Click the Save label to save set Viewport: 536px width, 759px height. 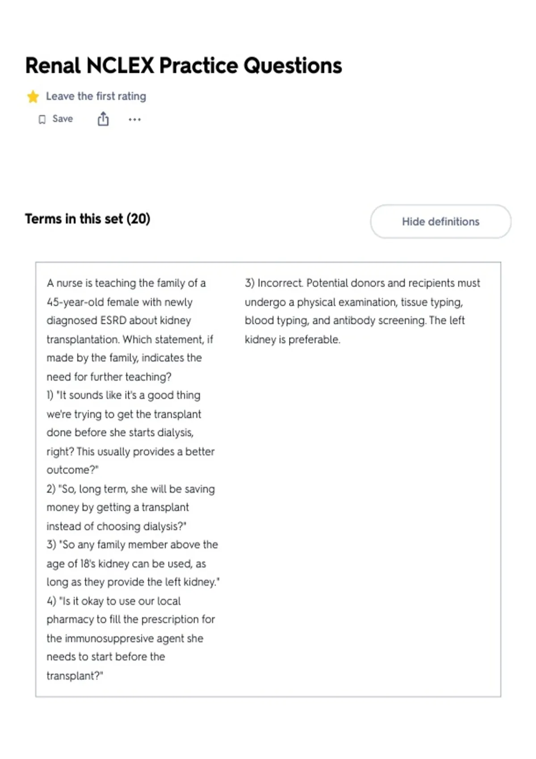[x=63, y=119]
